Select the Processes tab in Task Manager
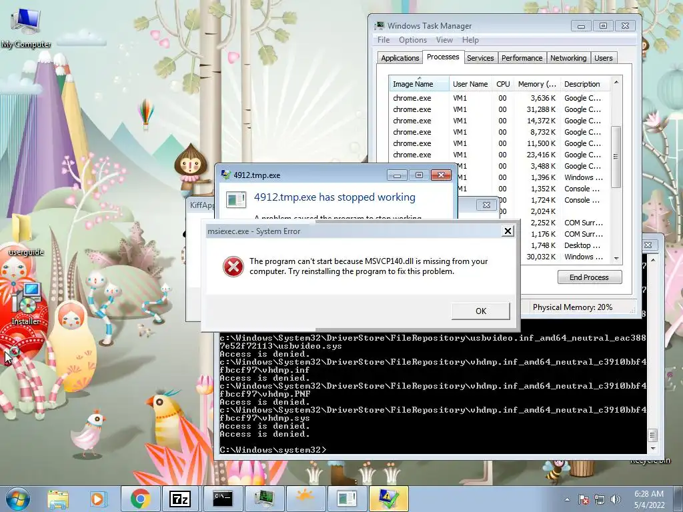The image size is (683, 512). 443,57
